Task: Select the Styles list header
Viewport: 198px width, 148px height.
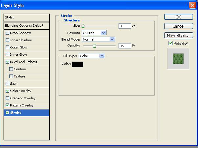Action: [26, 17]
